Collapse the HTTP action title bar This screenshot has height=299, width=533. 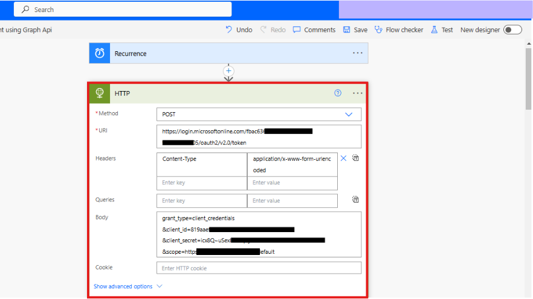(x=228, y=93)
